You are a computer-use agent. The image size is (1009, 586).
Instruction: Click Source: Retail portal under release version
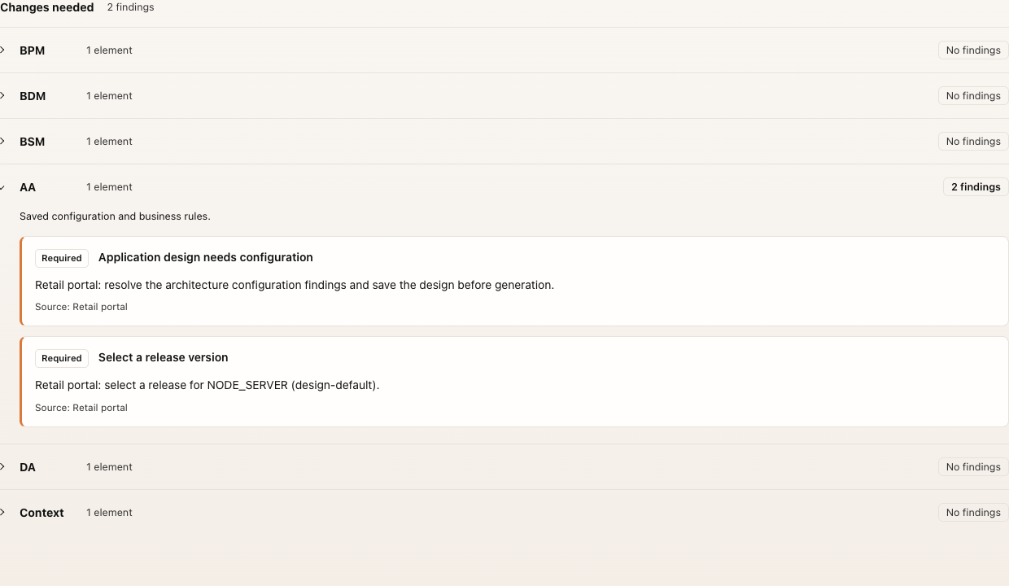[81, 408]
